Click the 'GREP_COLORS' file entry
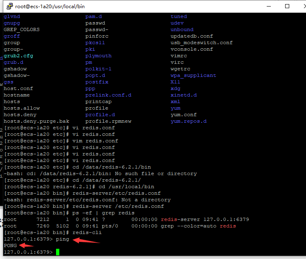This screenshot has width=306, height=259. 21,30
